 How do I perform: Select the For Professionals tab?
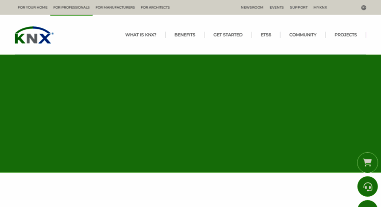[72, 7]
